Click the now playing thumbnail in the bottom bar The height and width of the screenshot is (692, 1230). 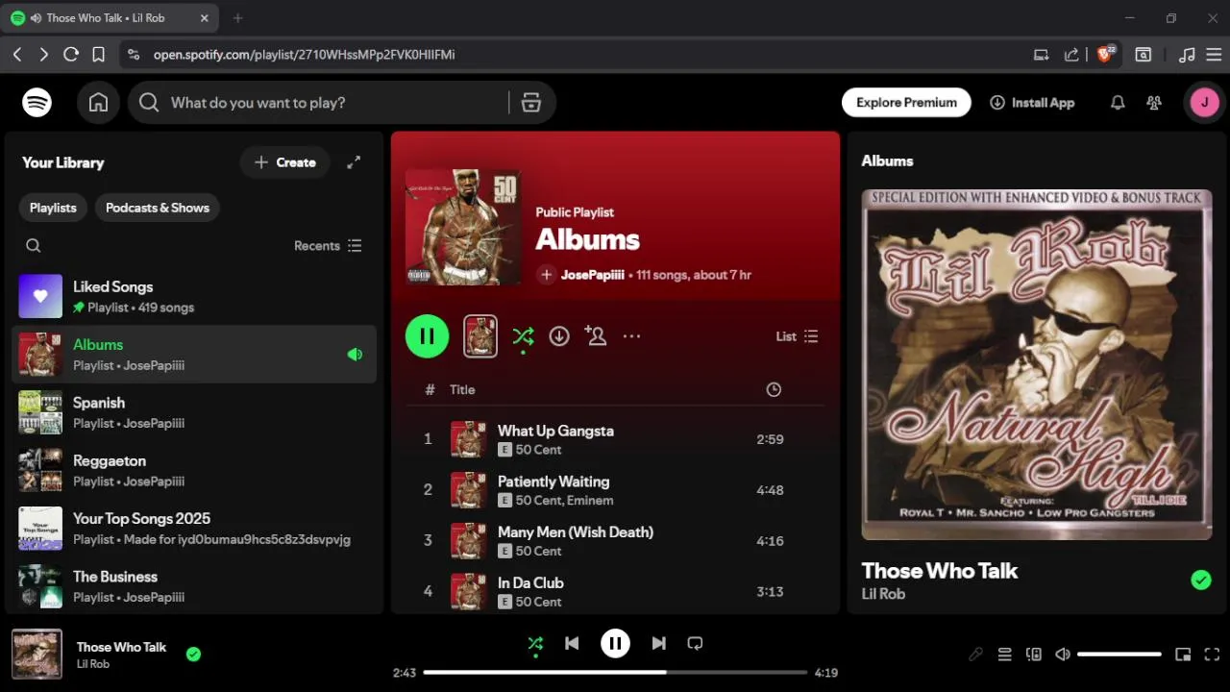pyautogui.click(x=37, y=655)
